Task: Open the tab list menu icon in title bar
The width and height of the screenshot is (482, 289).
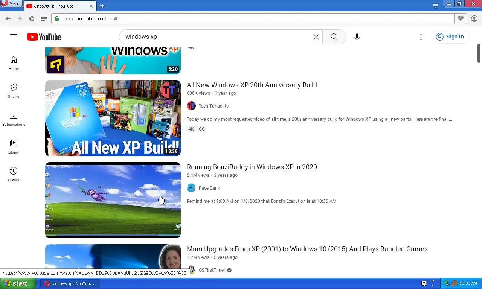Action: (435, 6)
